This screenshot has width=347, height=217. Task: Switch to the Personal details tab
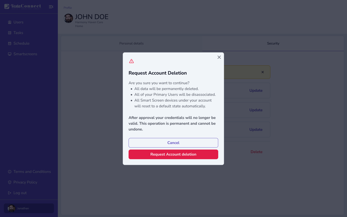(x=131, y=43)
